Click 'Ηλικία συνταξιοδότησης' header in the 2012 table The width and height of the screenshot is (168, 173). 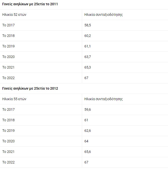click(x=103, y=99)
